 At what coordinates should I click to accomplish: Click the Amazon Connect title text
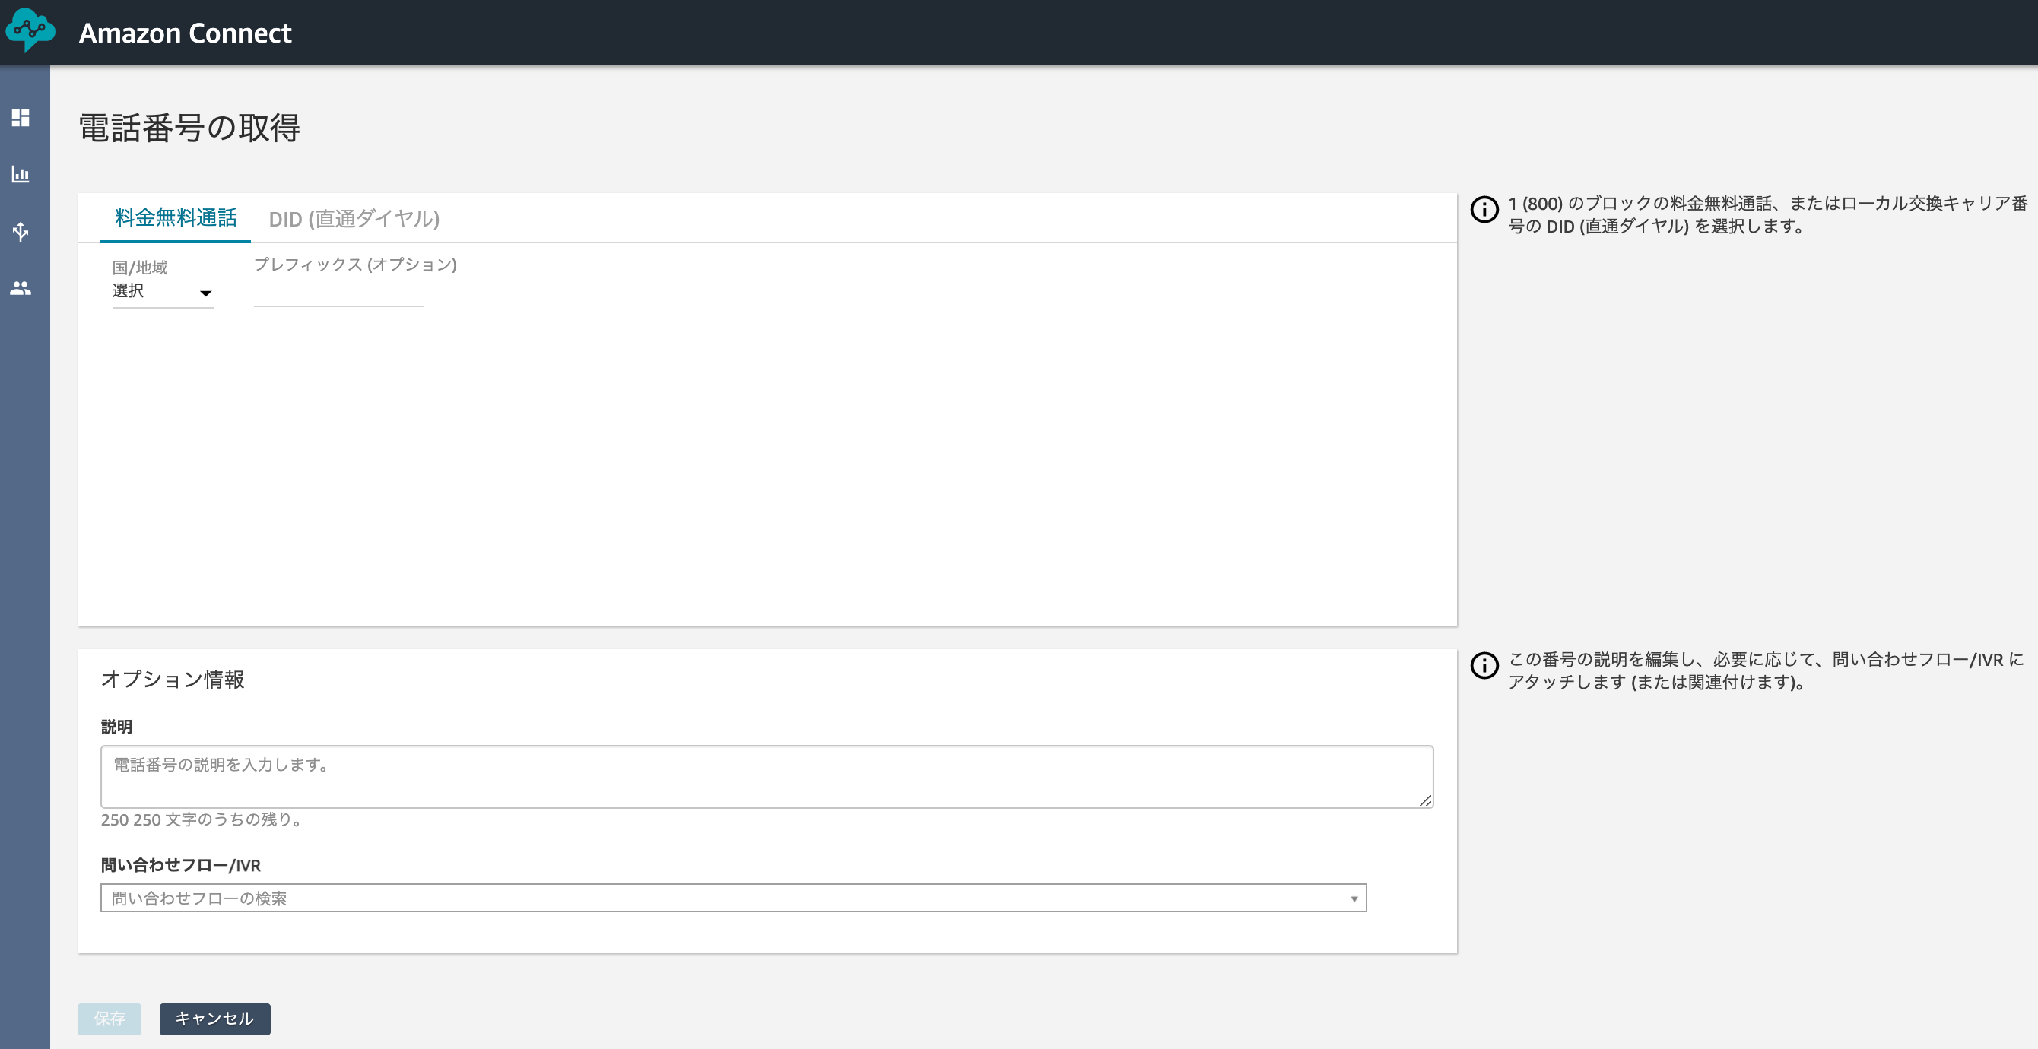point(185,33)
